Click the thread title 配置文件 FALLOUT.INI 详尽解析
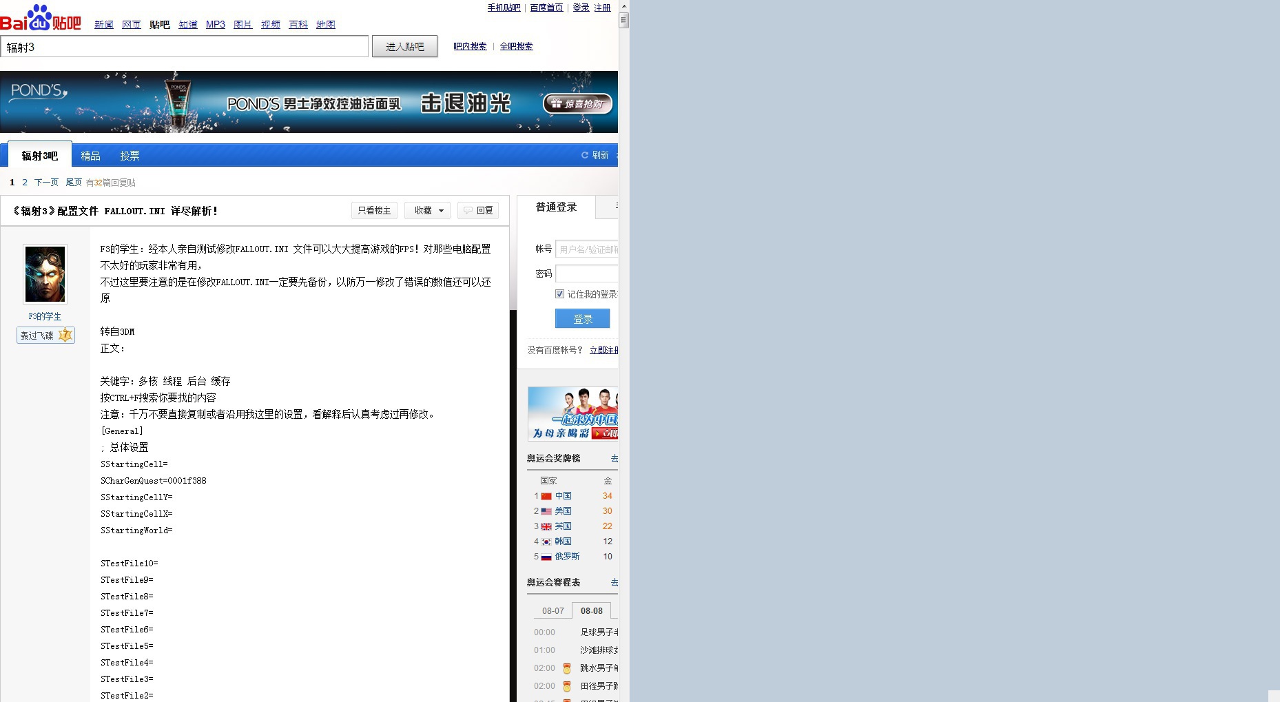 click(x=115, y=211)
